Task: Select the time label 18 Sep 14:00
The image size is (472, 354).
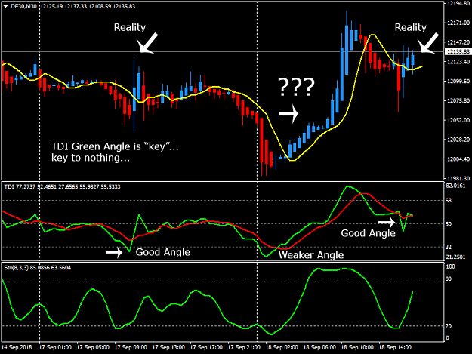Action: tap(395, 347)
